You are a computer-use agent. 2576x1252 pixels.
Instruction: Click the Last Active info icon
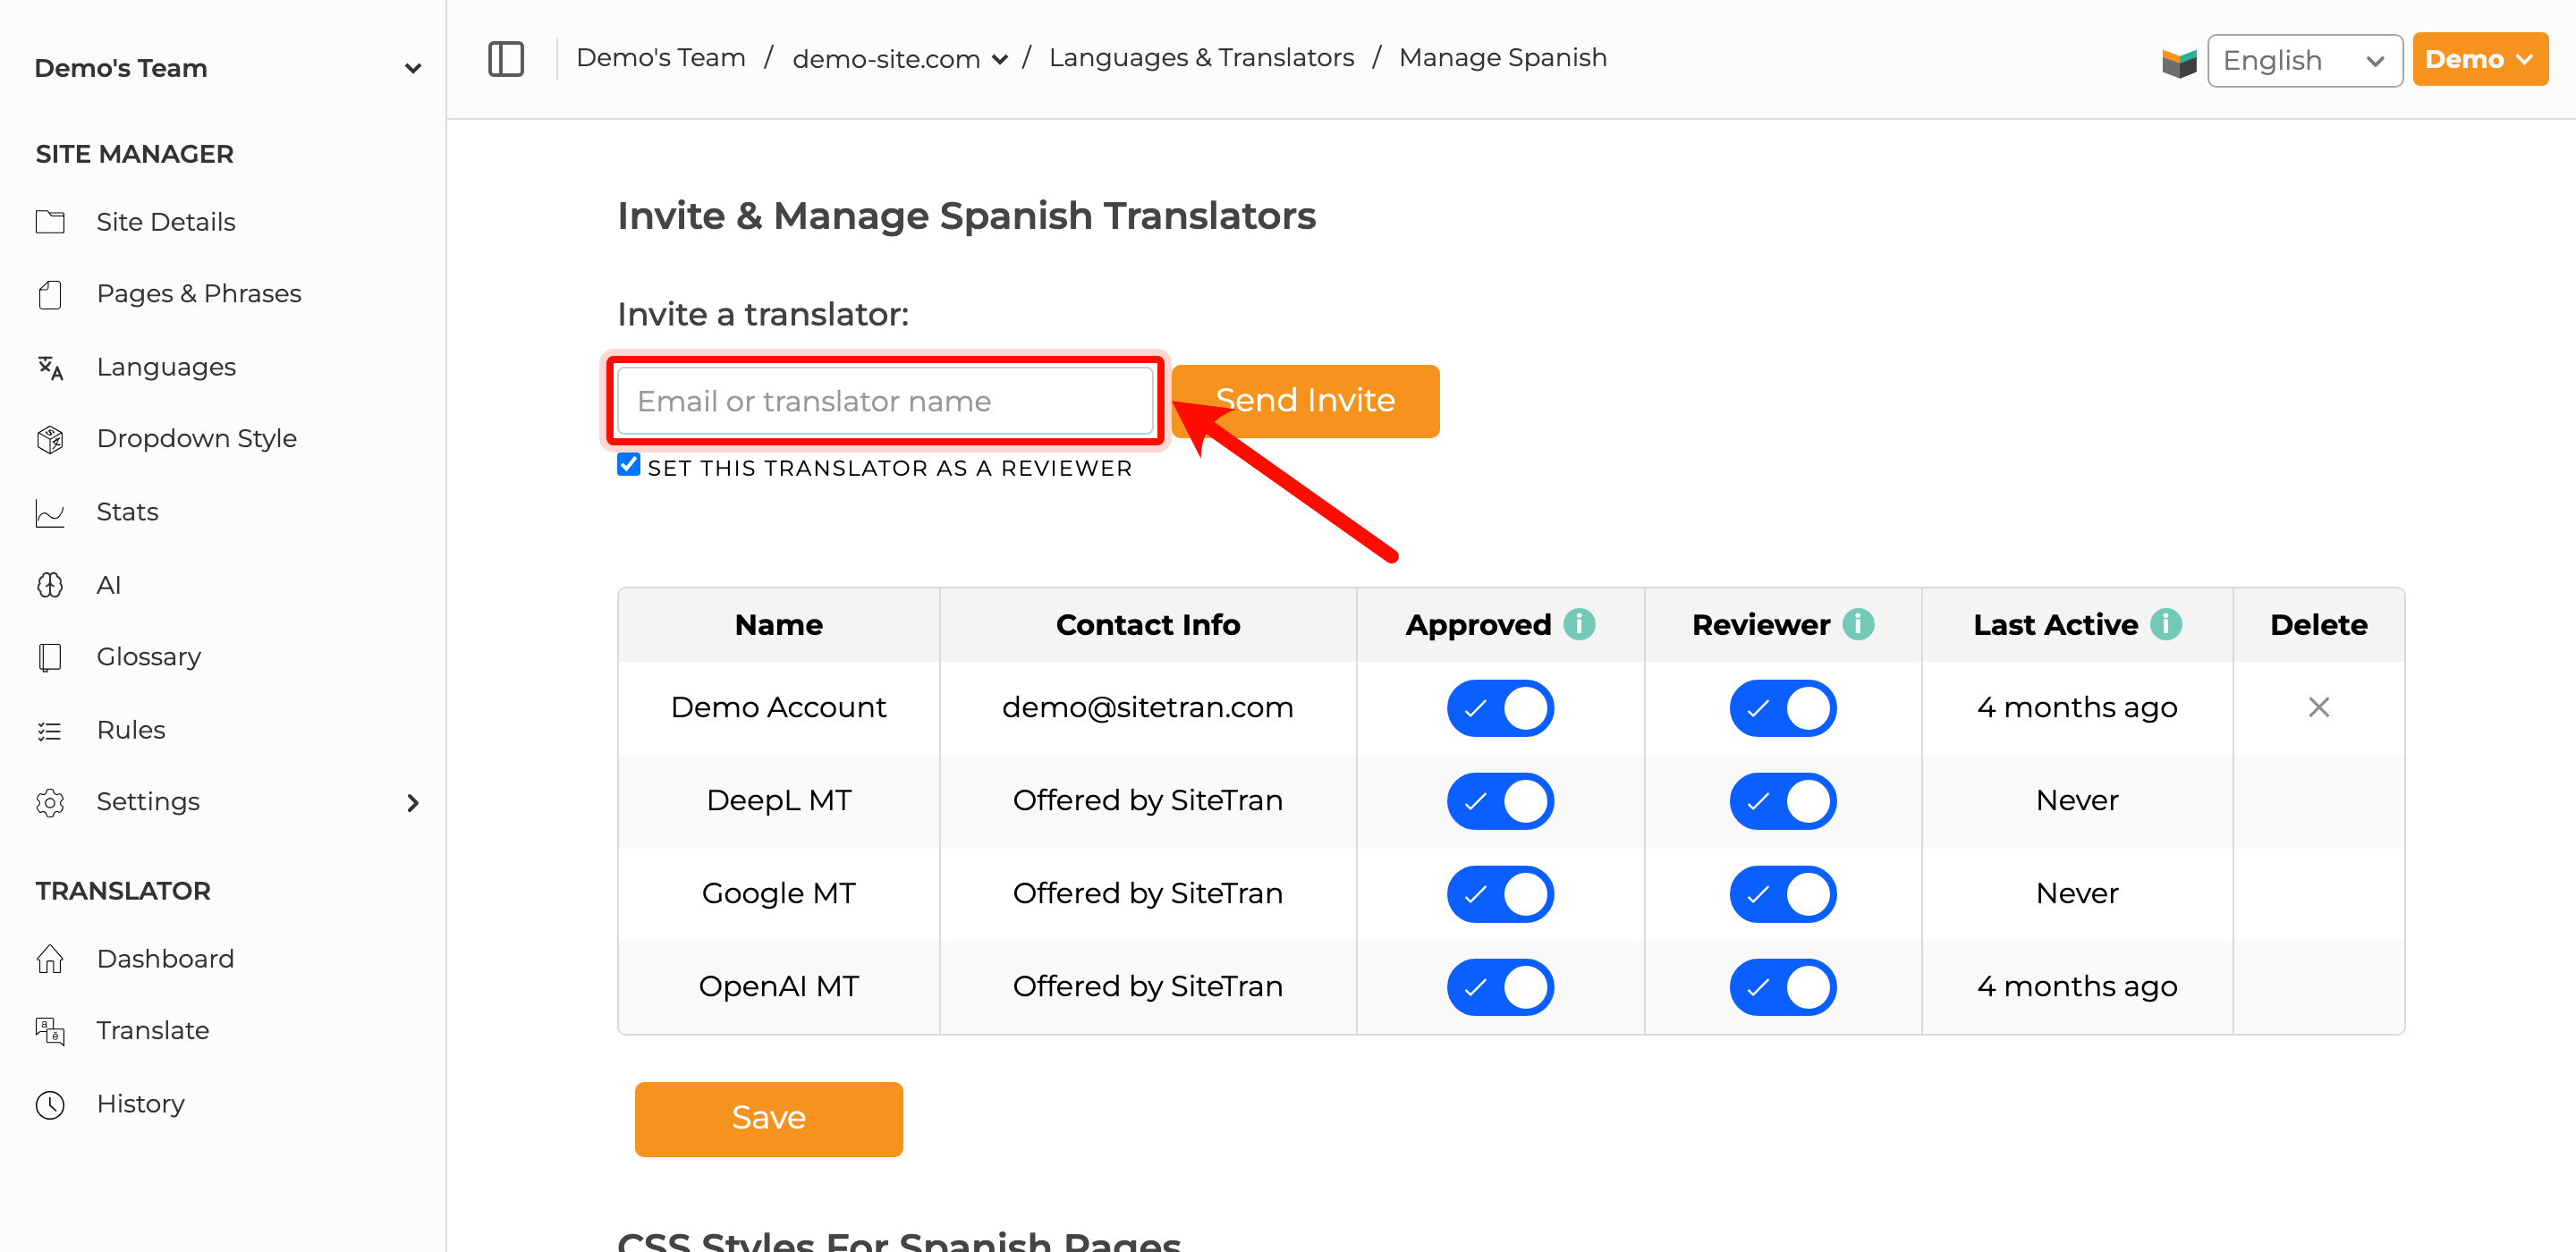click(2166, 624)
